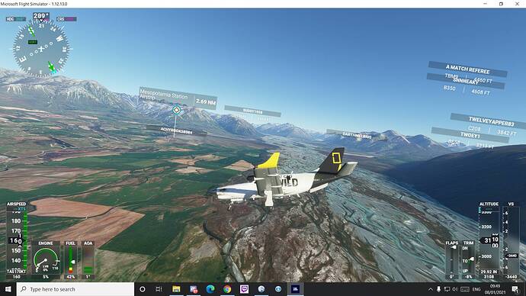The height and width of the screenshot is (296, 526).
Task: Click the A MATCH REFEREE player nameplate
Action: (x=467, y=69)
